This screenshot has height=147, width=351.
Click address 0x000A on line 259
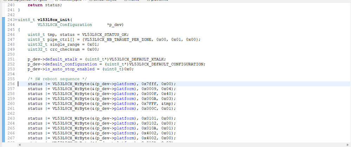point(149,99)
